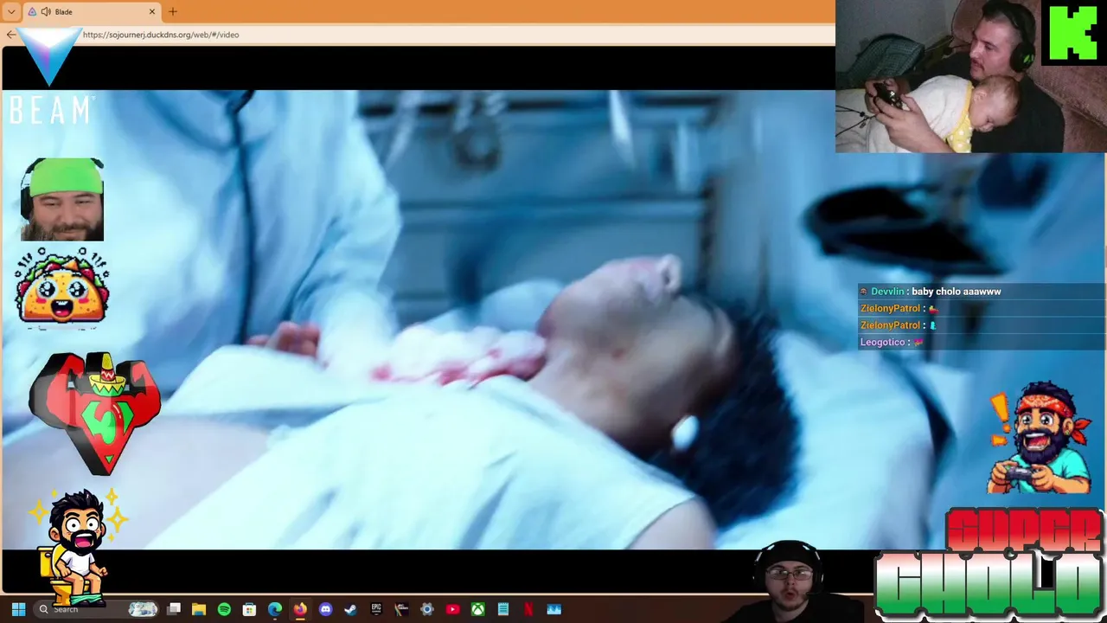Open File Explorer from taskbar
1107x623 pixels.
pos(199,609)
